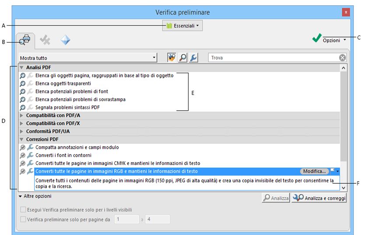Collapse the Correzioni PDF group

[21, 139]
